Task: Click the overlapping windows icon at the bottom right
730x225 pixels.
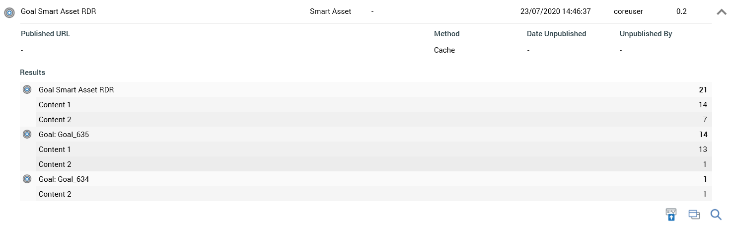Action: (694, 215)
